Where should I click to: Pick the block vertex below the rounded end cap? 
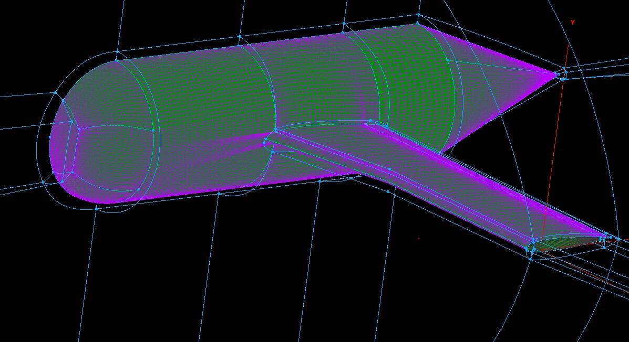click(x=96, y=209)
